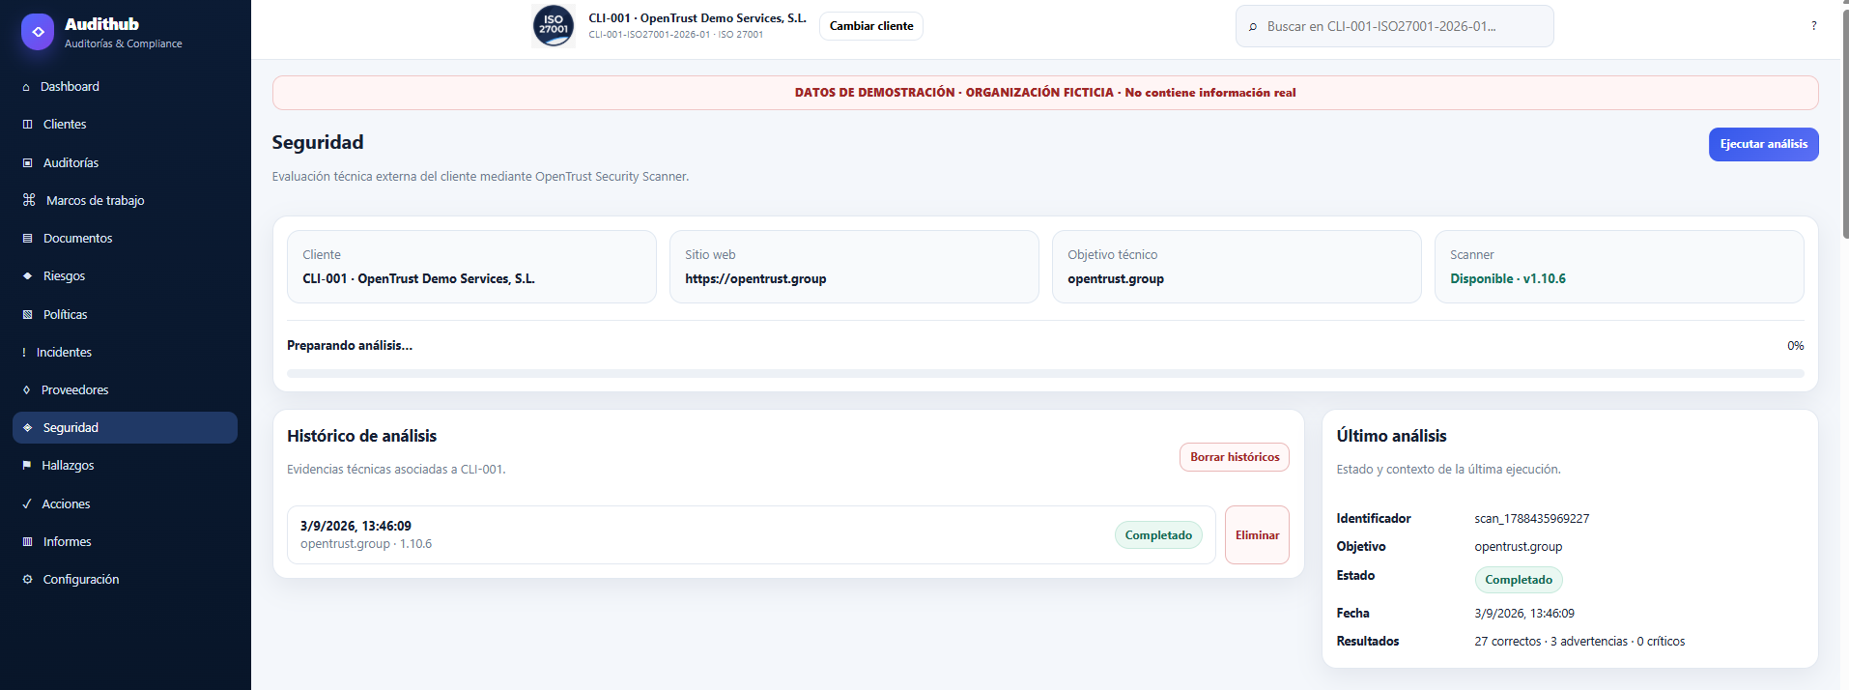Click the Disponible · v1.10.6 scanner status

click(1508, 279)
